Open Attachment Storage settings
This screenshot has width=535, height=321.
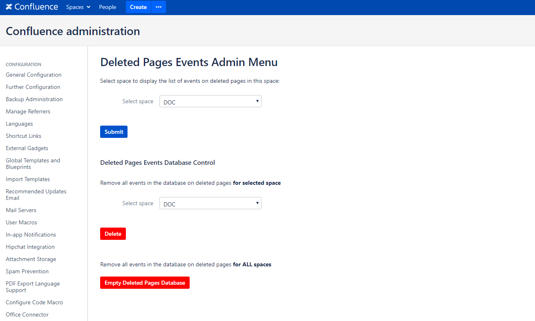click(31, 259)
